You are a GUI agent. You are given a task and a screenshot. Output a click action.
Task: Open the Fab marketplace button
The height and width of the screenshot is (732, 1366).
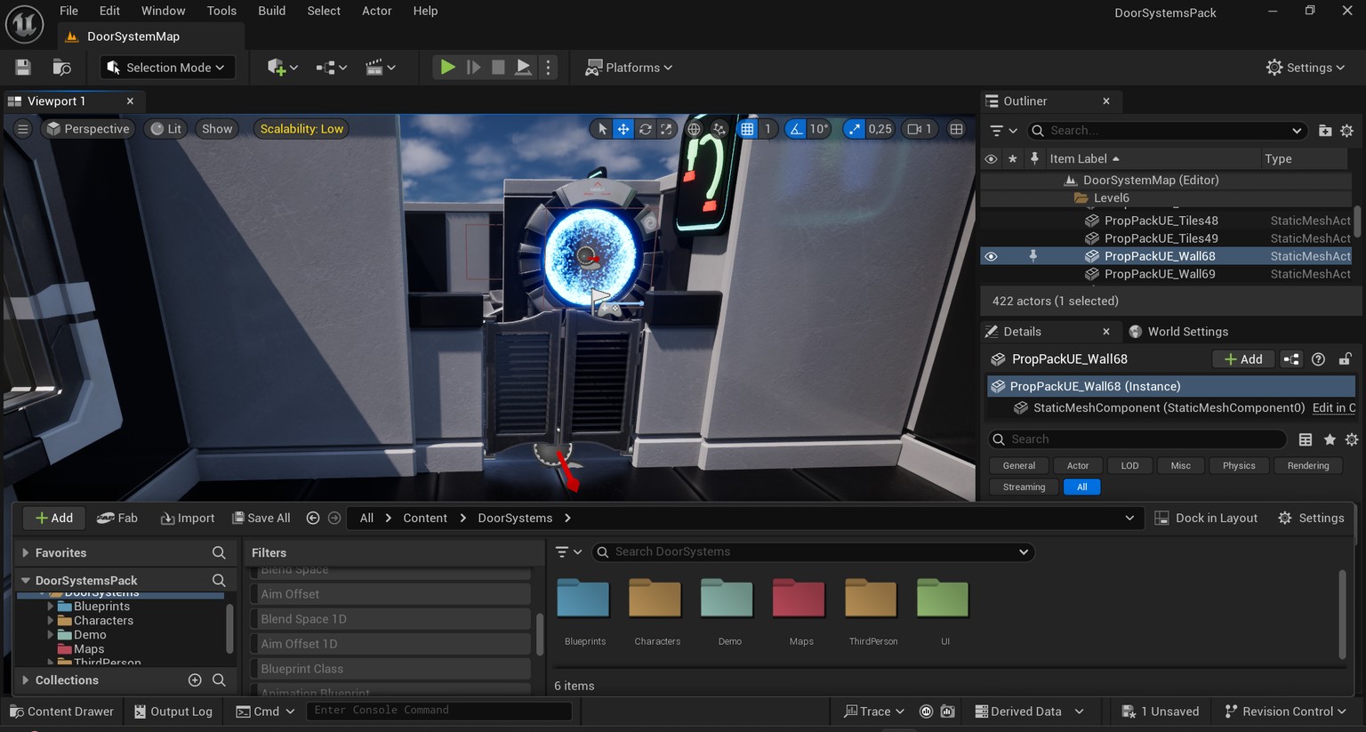click(117, 519)
